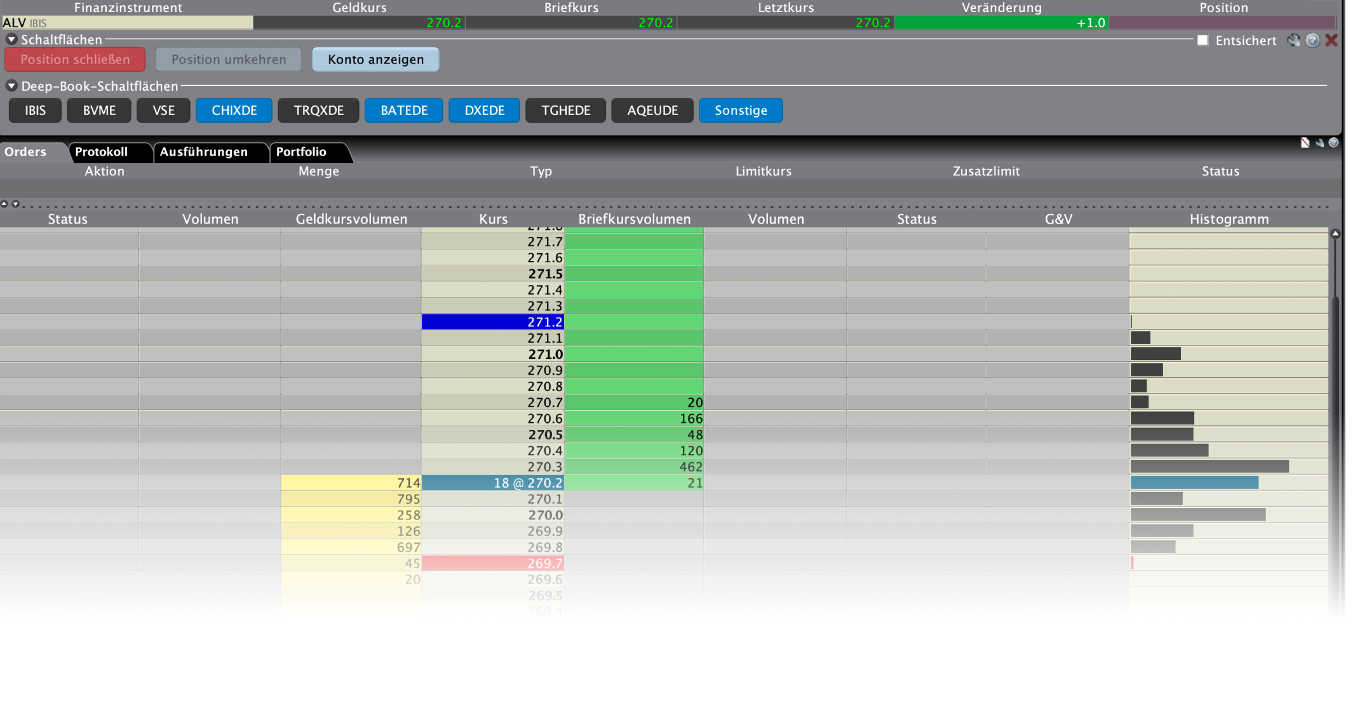Click the Position schließen button

click(75, 60)
